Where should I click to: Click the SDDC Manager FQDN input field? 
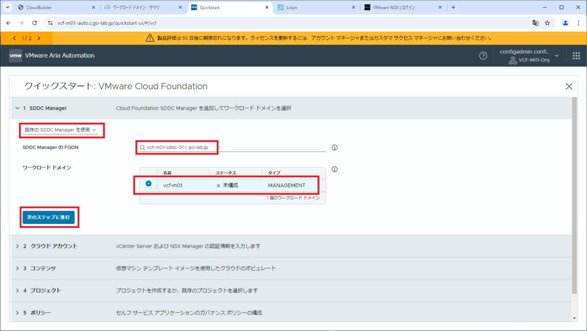coord(232,147)
